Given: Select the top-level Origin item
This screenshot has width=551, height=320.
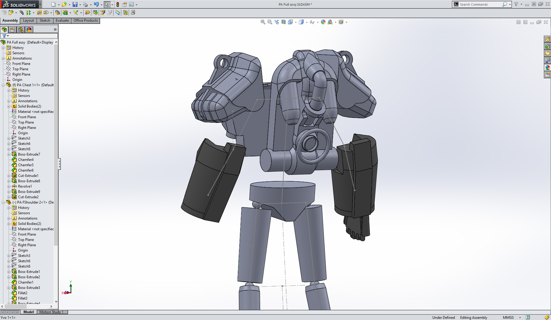Looking at the screenshot, I should (17, 80).
